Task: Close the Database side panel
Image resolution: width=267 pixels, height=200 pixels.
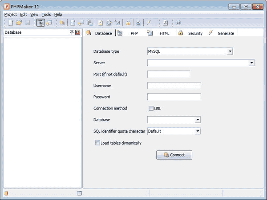Action: click(77, 32)
